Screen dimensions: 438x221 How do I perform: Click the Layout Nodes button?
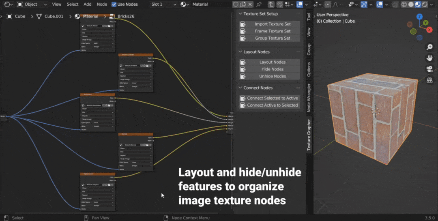pyautogui.click(x=270, y=62)
